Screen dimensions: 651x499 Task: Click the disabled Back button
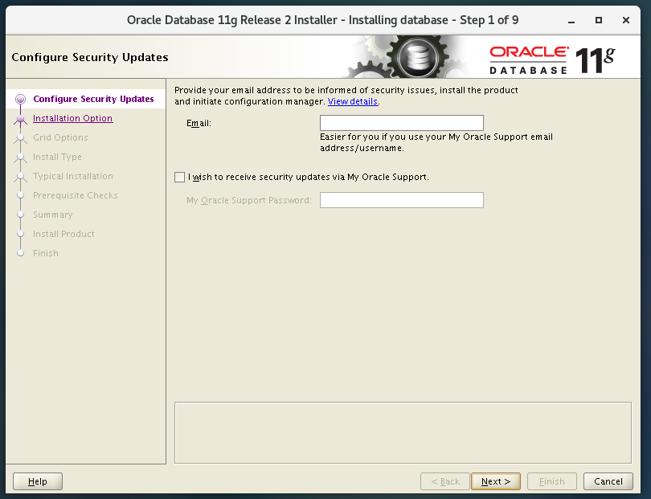[445, 481]
